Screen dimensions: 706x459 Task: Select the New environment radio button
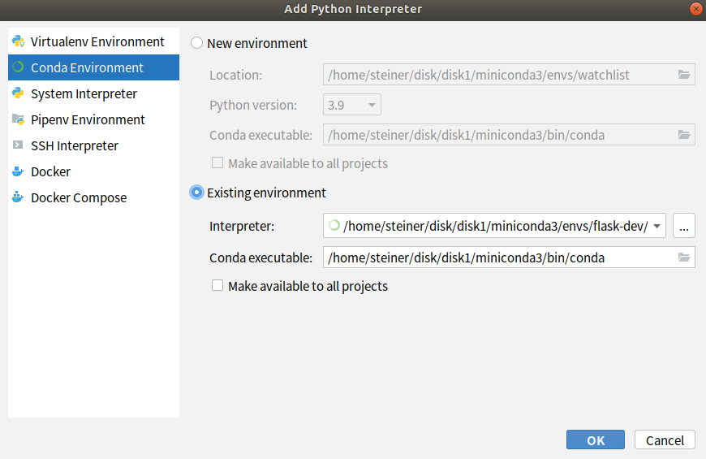(196, 43)
